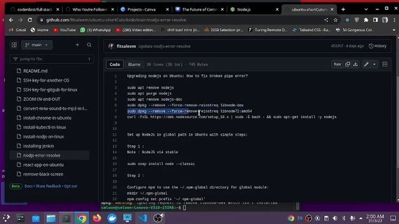Open remove-black-screen file
399x224 pixels.
click(x=43, y=174)
